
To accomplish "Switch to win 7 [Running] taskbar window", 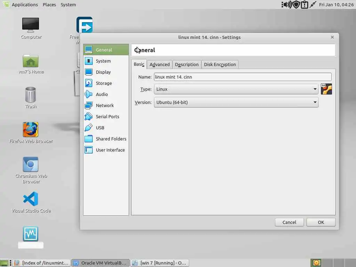I will (160, 263).
